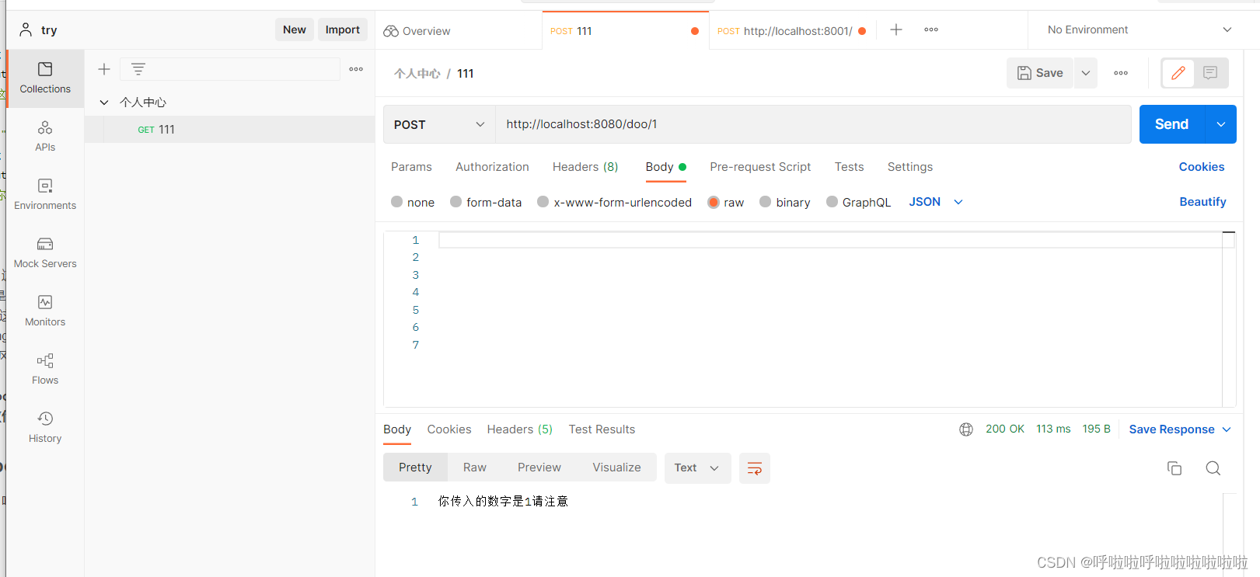This screenshot has width=1260, height=577.
Task: Click the Overview tab icon
Action: (391, 31)
